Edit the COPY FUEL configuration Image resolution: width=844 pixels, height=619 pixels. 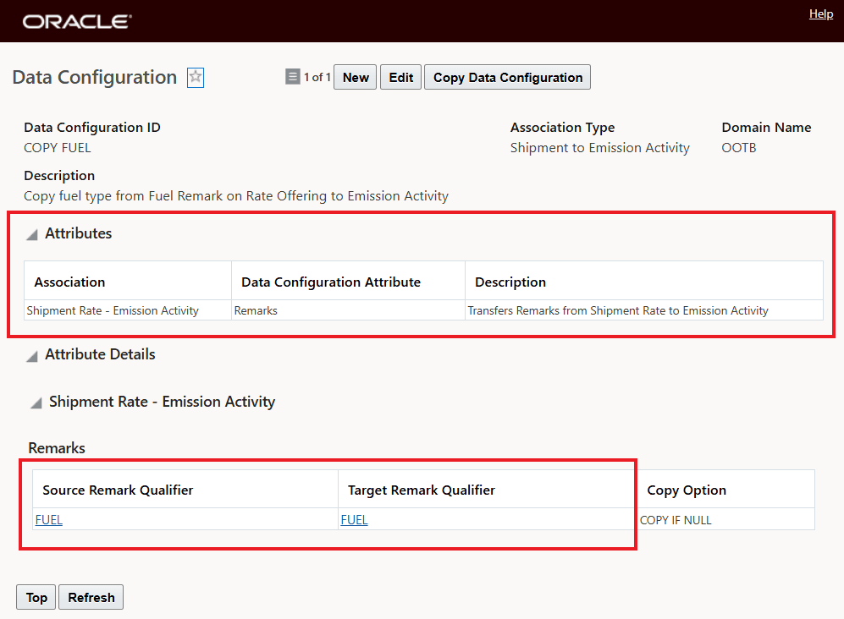tap(400, 77)
